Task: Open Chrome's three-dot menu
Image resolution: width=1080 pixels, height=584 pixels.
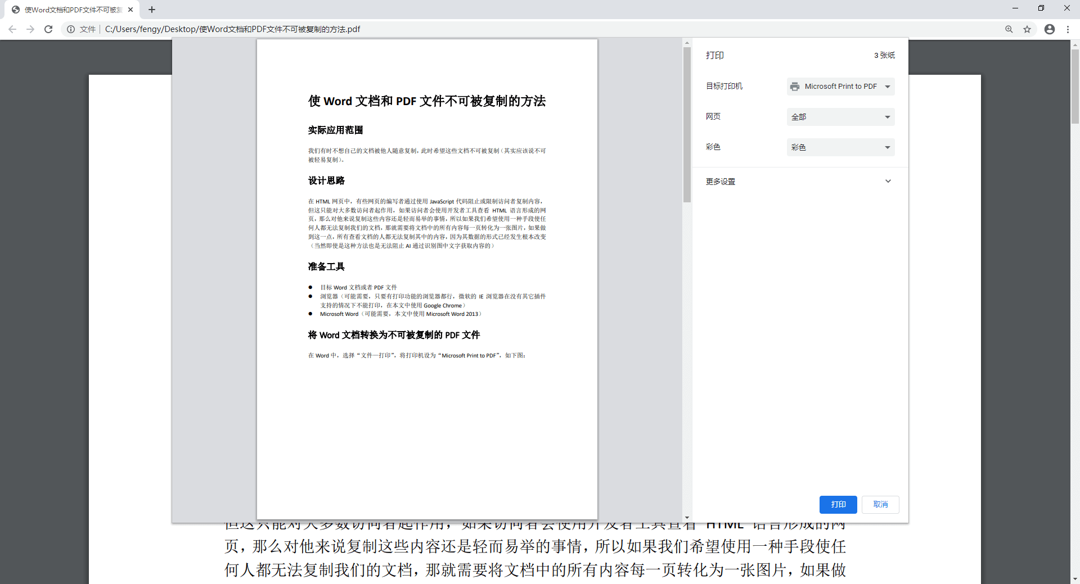Action: tap(1068, 29)
